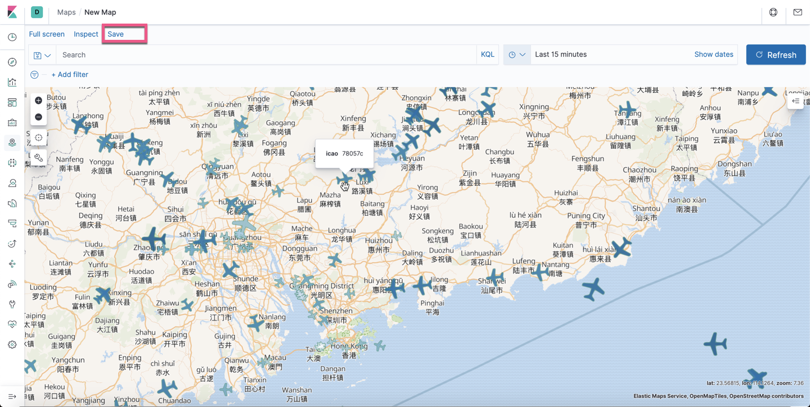The height and width of the screenshot is (407, 810).
Task: Click Inspect in the top menu
Action: [85, 34]
